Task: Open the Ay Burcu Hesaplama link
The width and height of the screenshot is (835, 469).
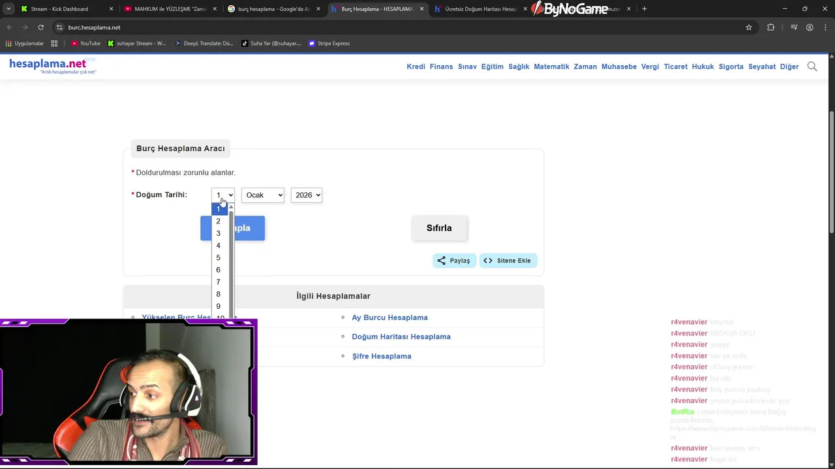Action: [x=389, y=317]
